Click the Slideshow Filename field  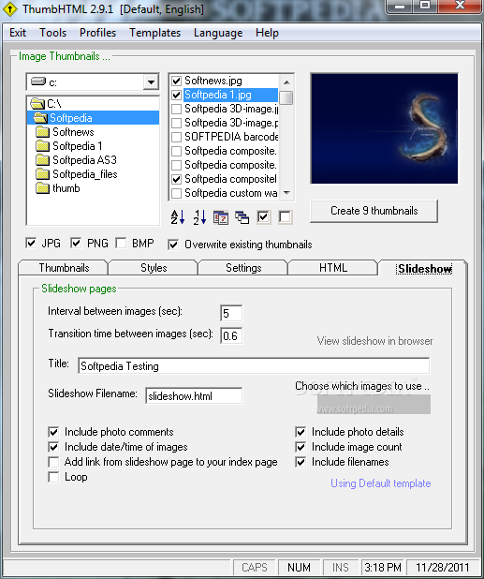coord(194,396)
